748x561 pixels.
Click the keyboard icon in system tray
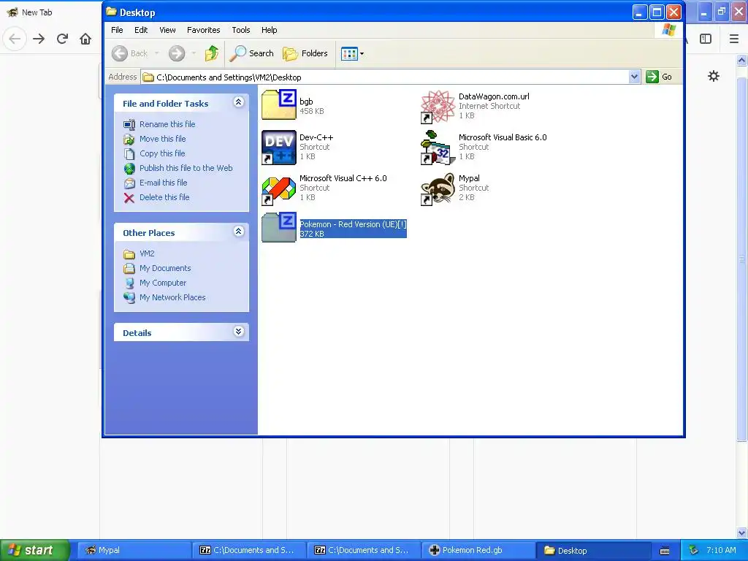click(x=665, y=551)
